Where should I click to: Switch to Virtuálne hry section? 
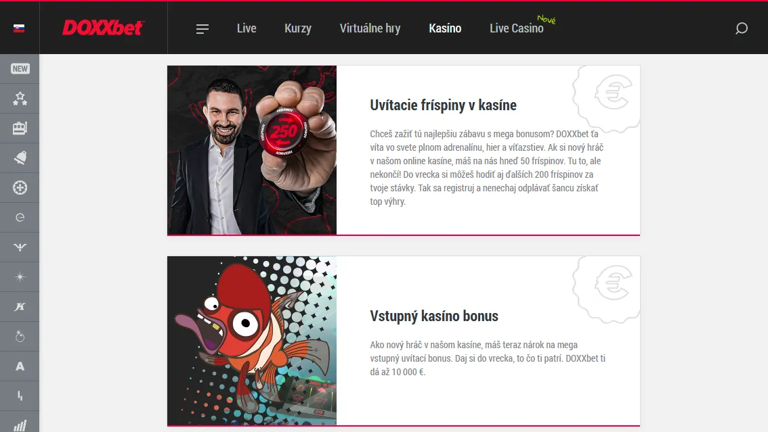point(370,28)
